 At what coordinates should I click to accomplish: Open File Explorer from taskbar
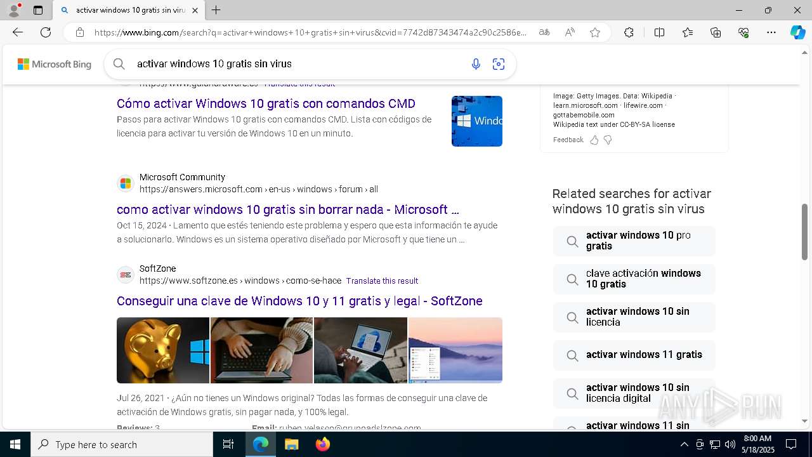point(291,444)
